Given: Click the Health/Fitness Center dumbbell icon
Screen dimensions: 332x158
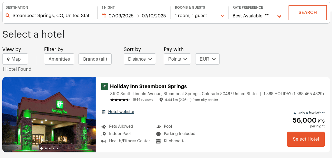Looking at the screenshot, I should pyautogui.click(x=104, y=141).
